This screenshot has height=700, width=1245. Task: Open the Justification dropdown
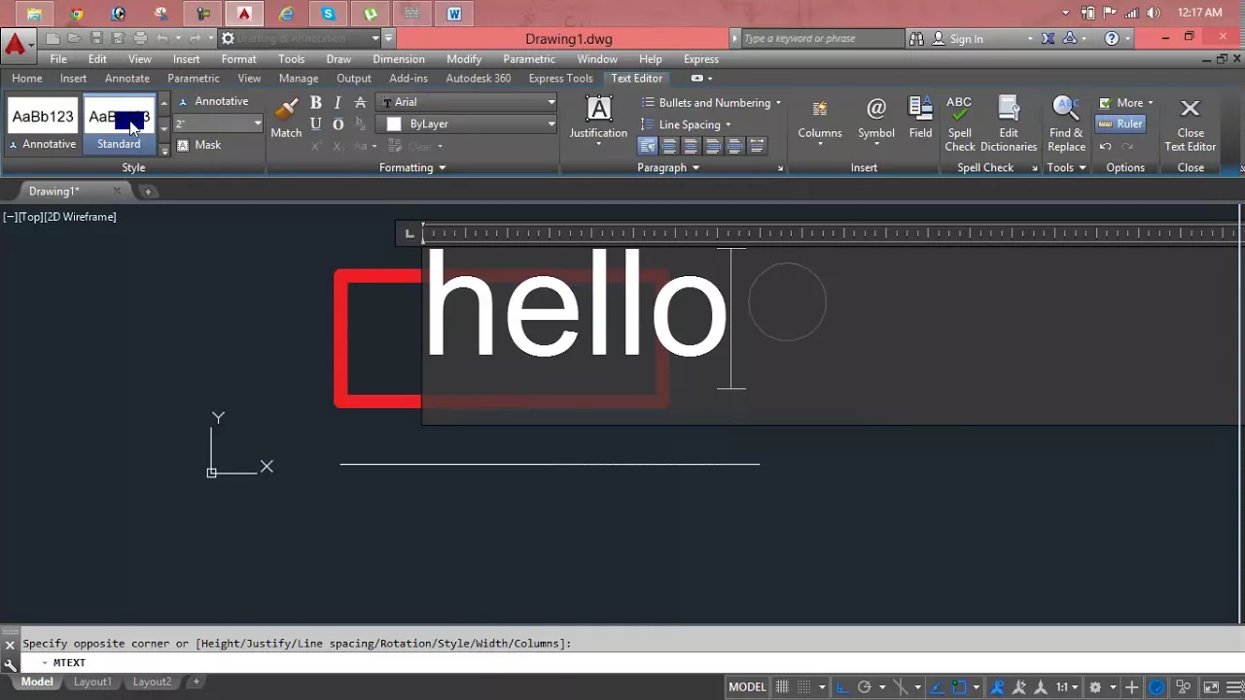click(598, 122)
